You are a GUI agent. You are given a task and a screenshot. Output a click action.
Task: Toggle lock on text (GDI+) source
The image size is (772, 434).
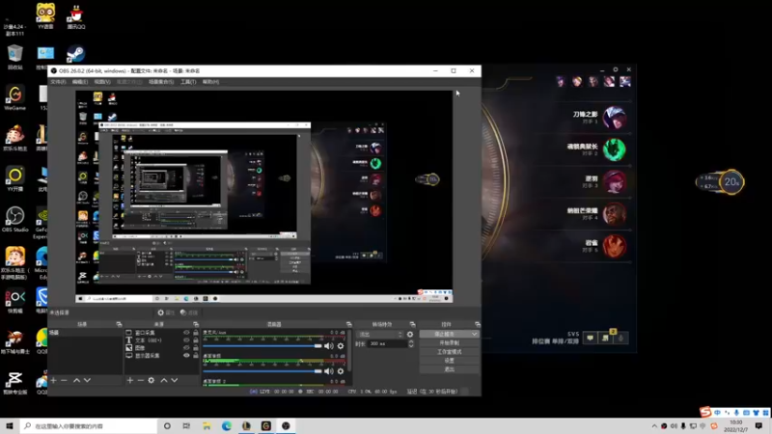[x=196, y=340]
